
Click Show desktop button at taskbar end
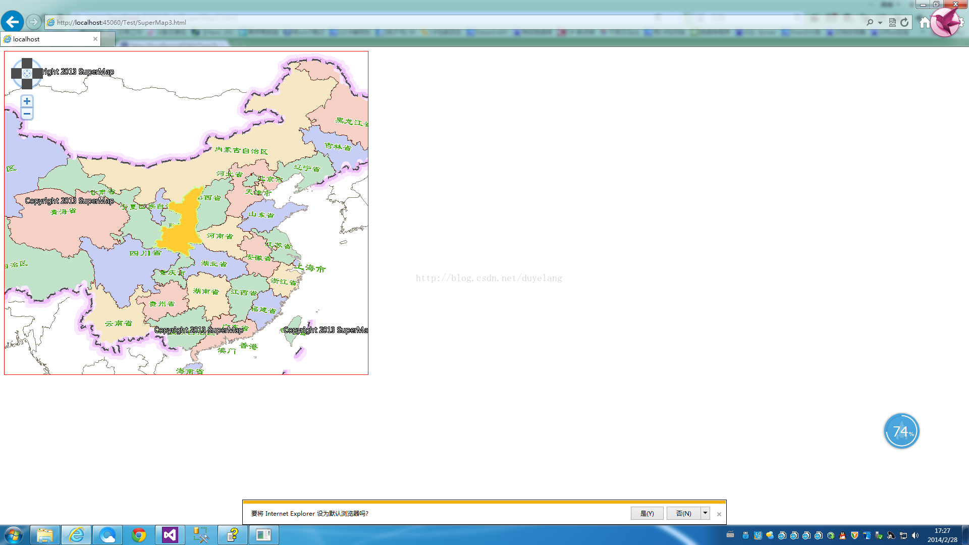[x=965, y=535]
